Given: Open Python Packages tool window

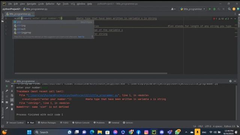Looking at the screenshot, I should tap(47, 123).
